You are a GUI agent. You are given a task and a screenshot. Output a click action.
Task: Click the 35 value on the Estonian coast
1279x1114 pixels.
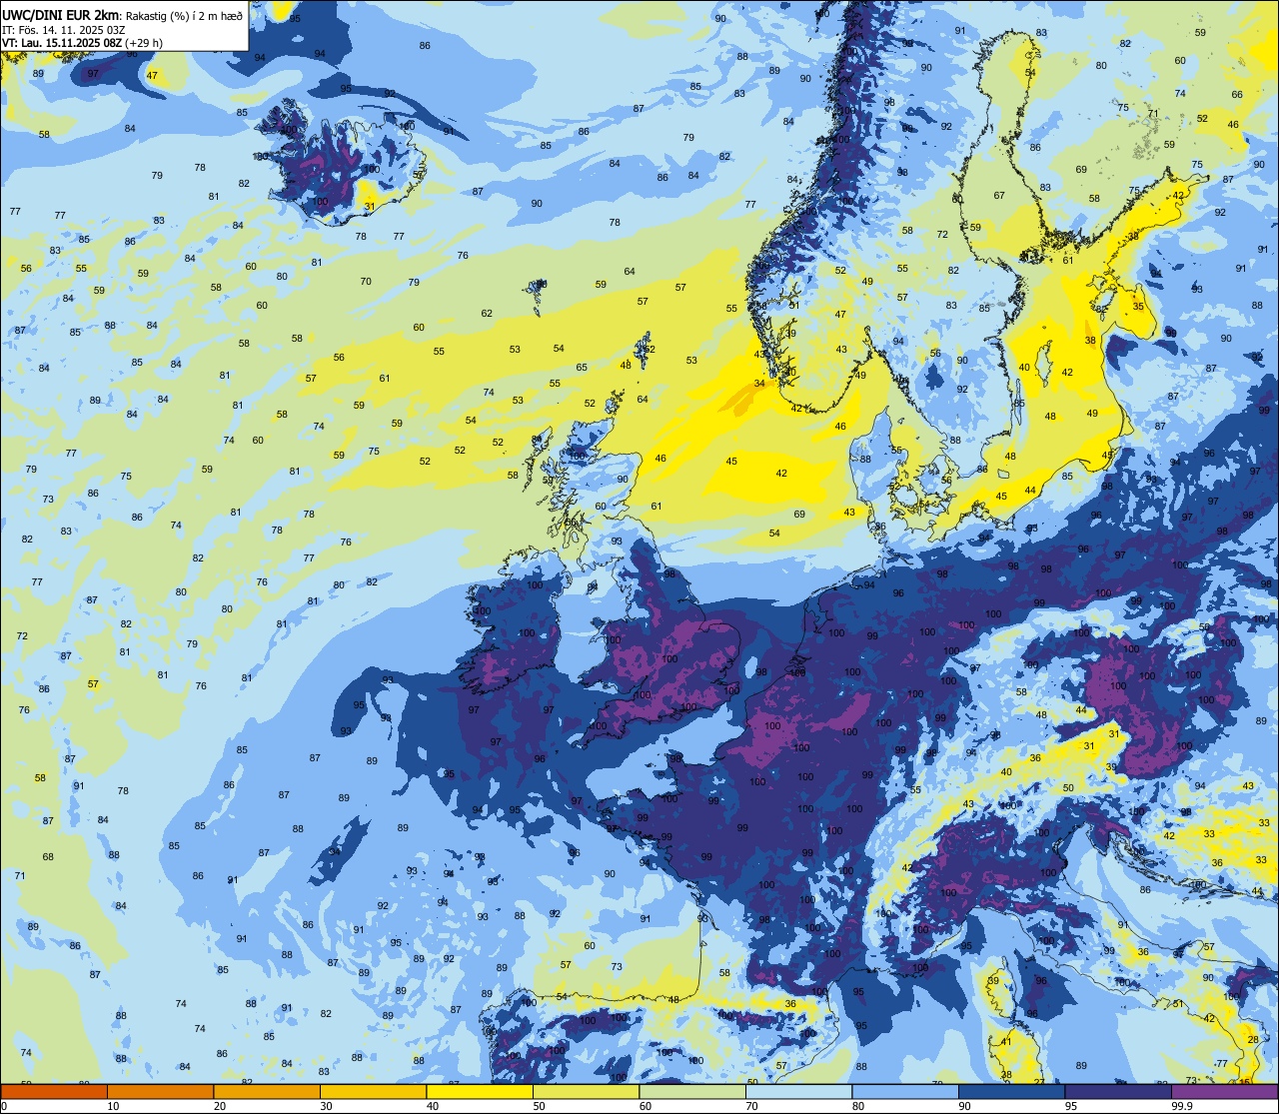[x=1138, y=307]
